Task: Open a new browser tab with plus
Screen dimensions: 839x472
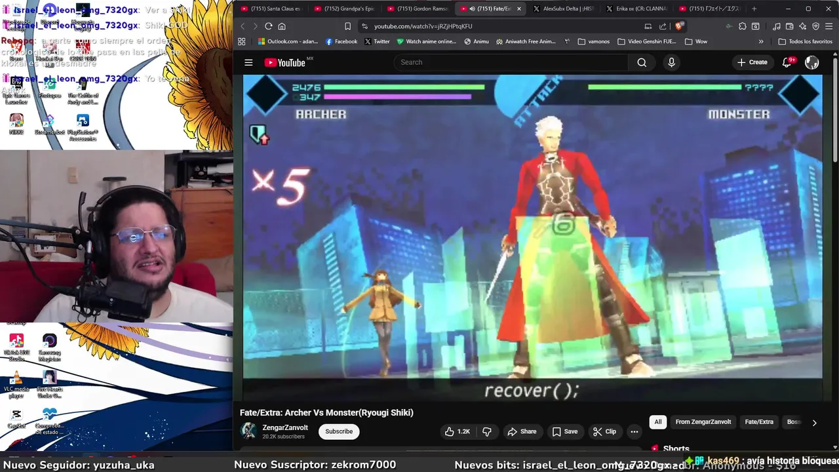Action: coord(754,9)
